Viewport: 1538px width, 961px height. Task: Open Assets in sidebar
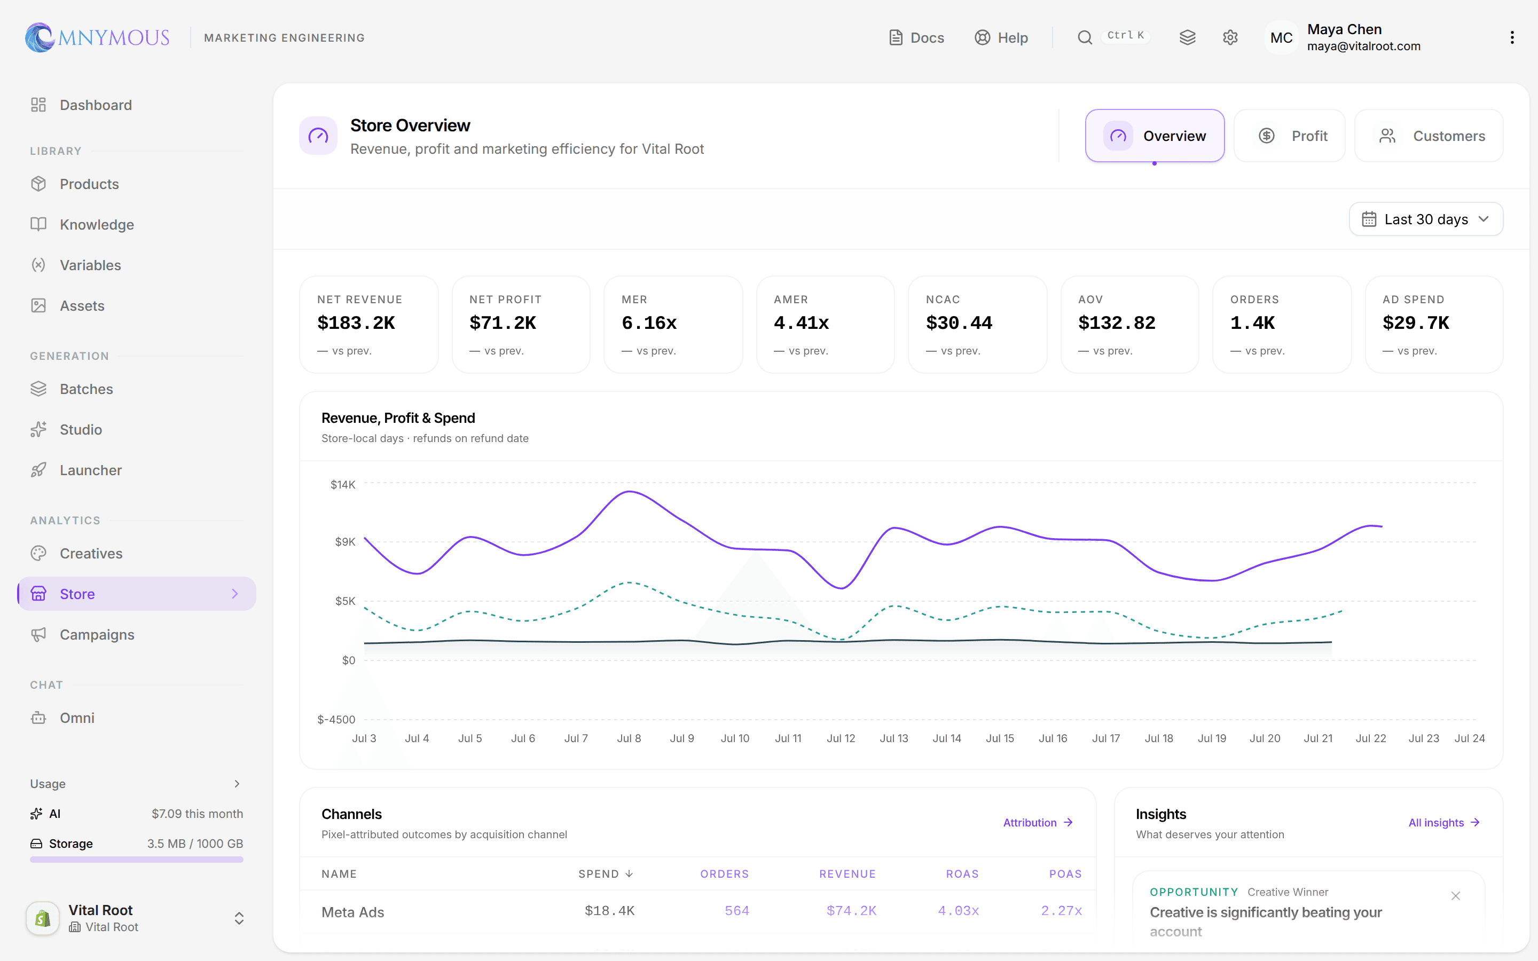(136, 306)
